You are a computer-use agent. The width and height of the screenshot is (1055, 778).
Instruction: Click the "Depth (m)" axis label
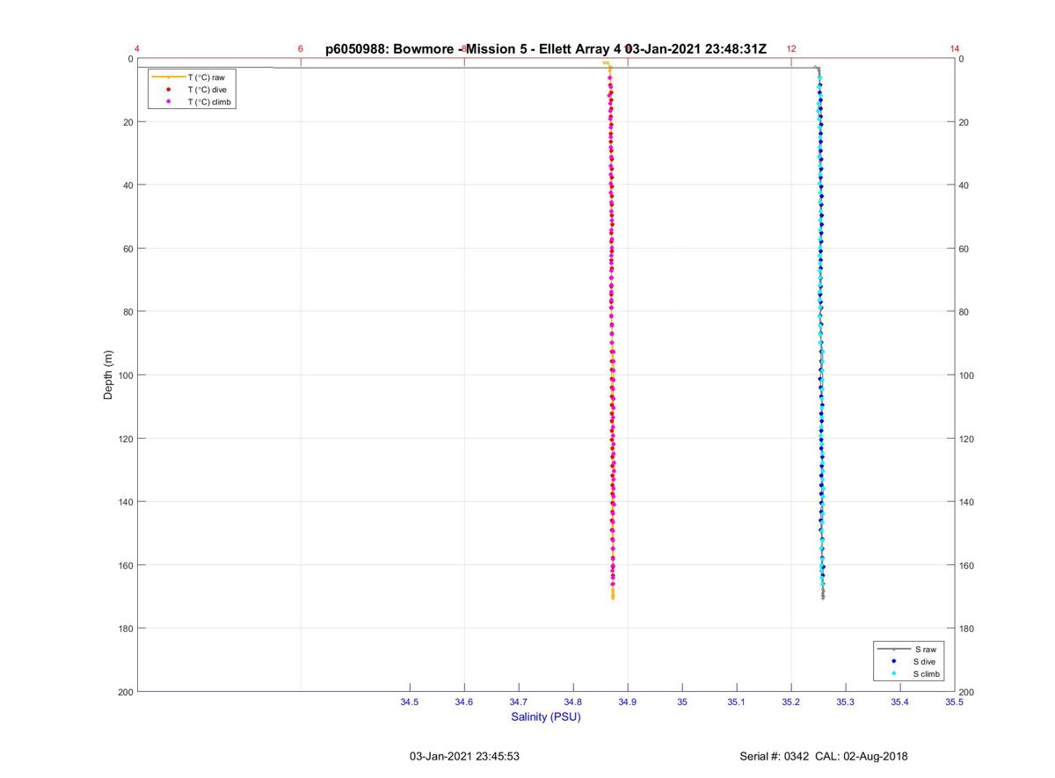[x=109, y=375]
